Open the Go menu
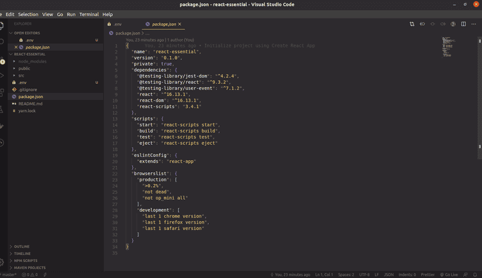The image size is (482, 278). [x=60, y=15]
